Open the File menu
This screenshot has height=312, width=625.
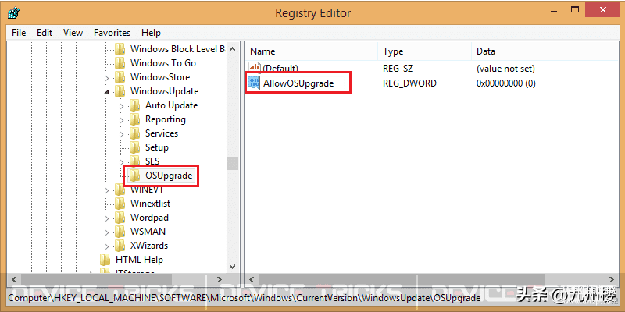click(x=19, y=33)
